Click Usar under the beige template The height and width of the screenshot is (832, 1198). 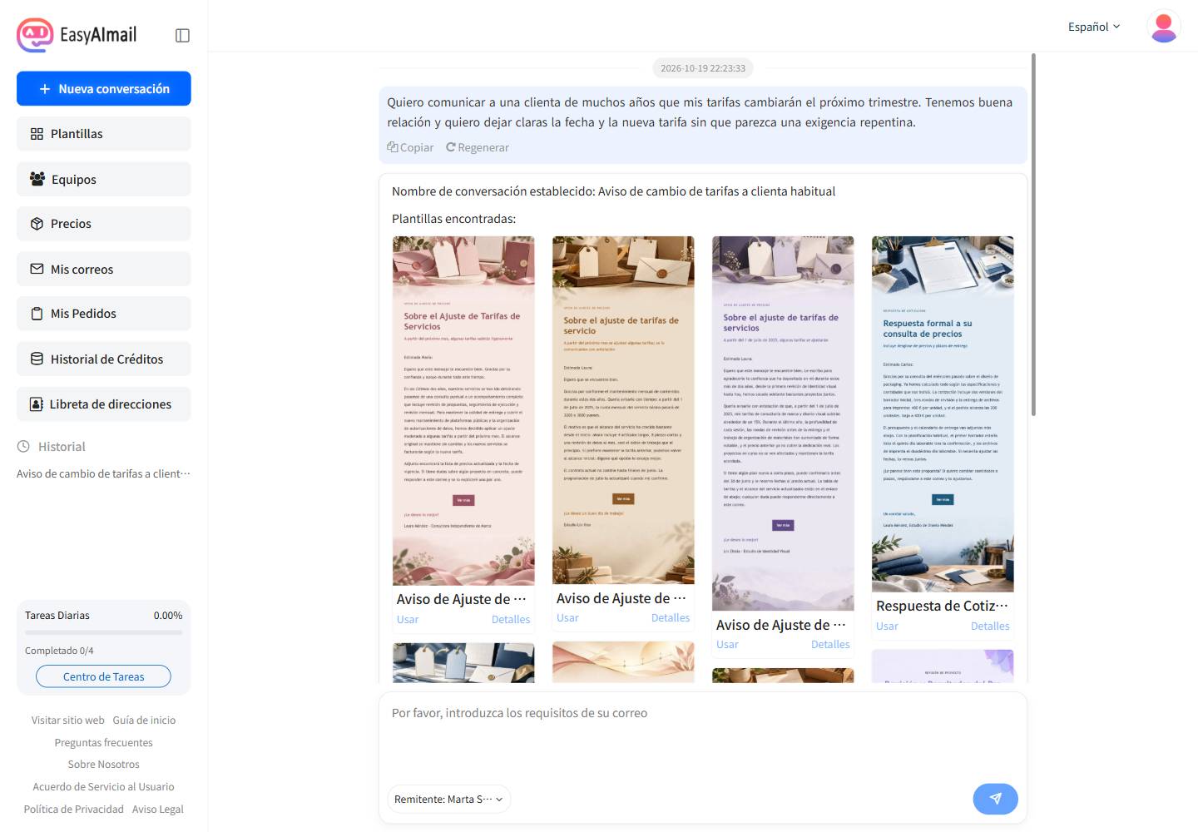pos(567,618)
